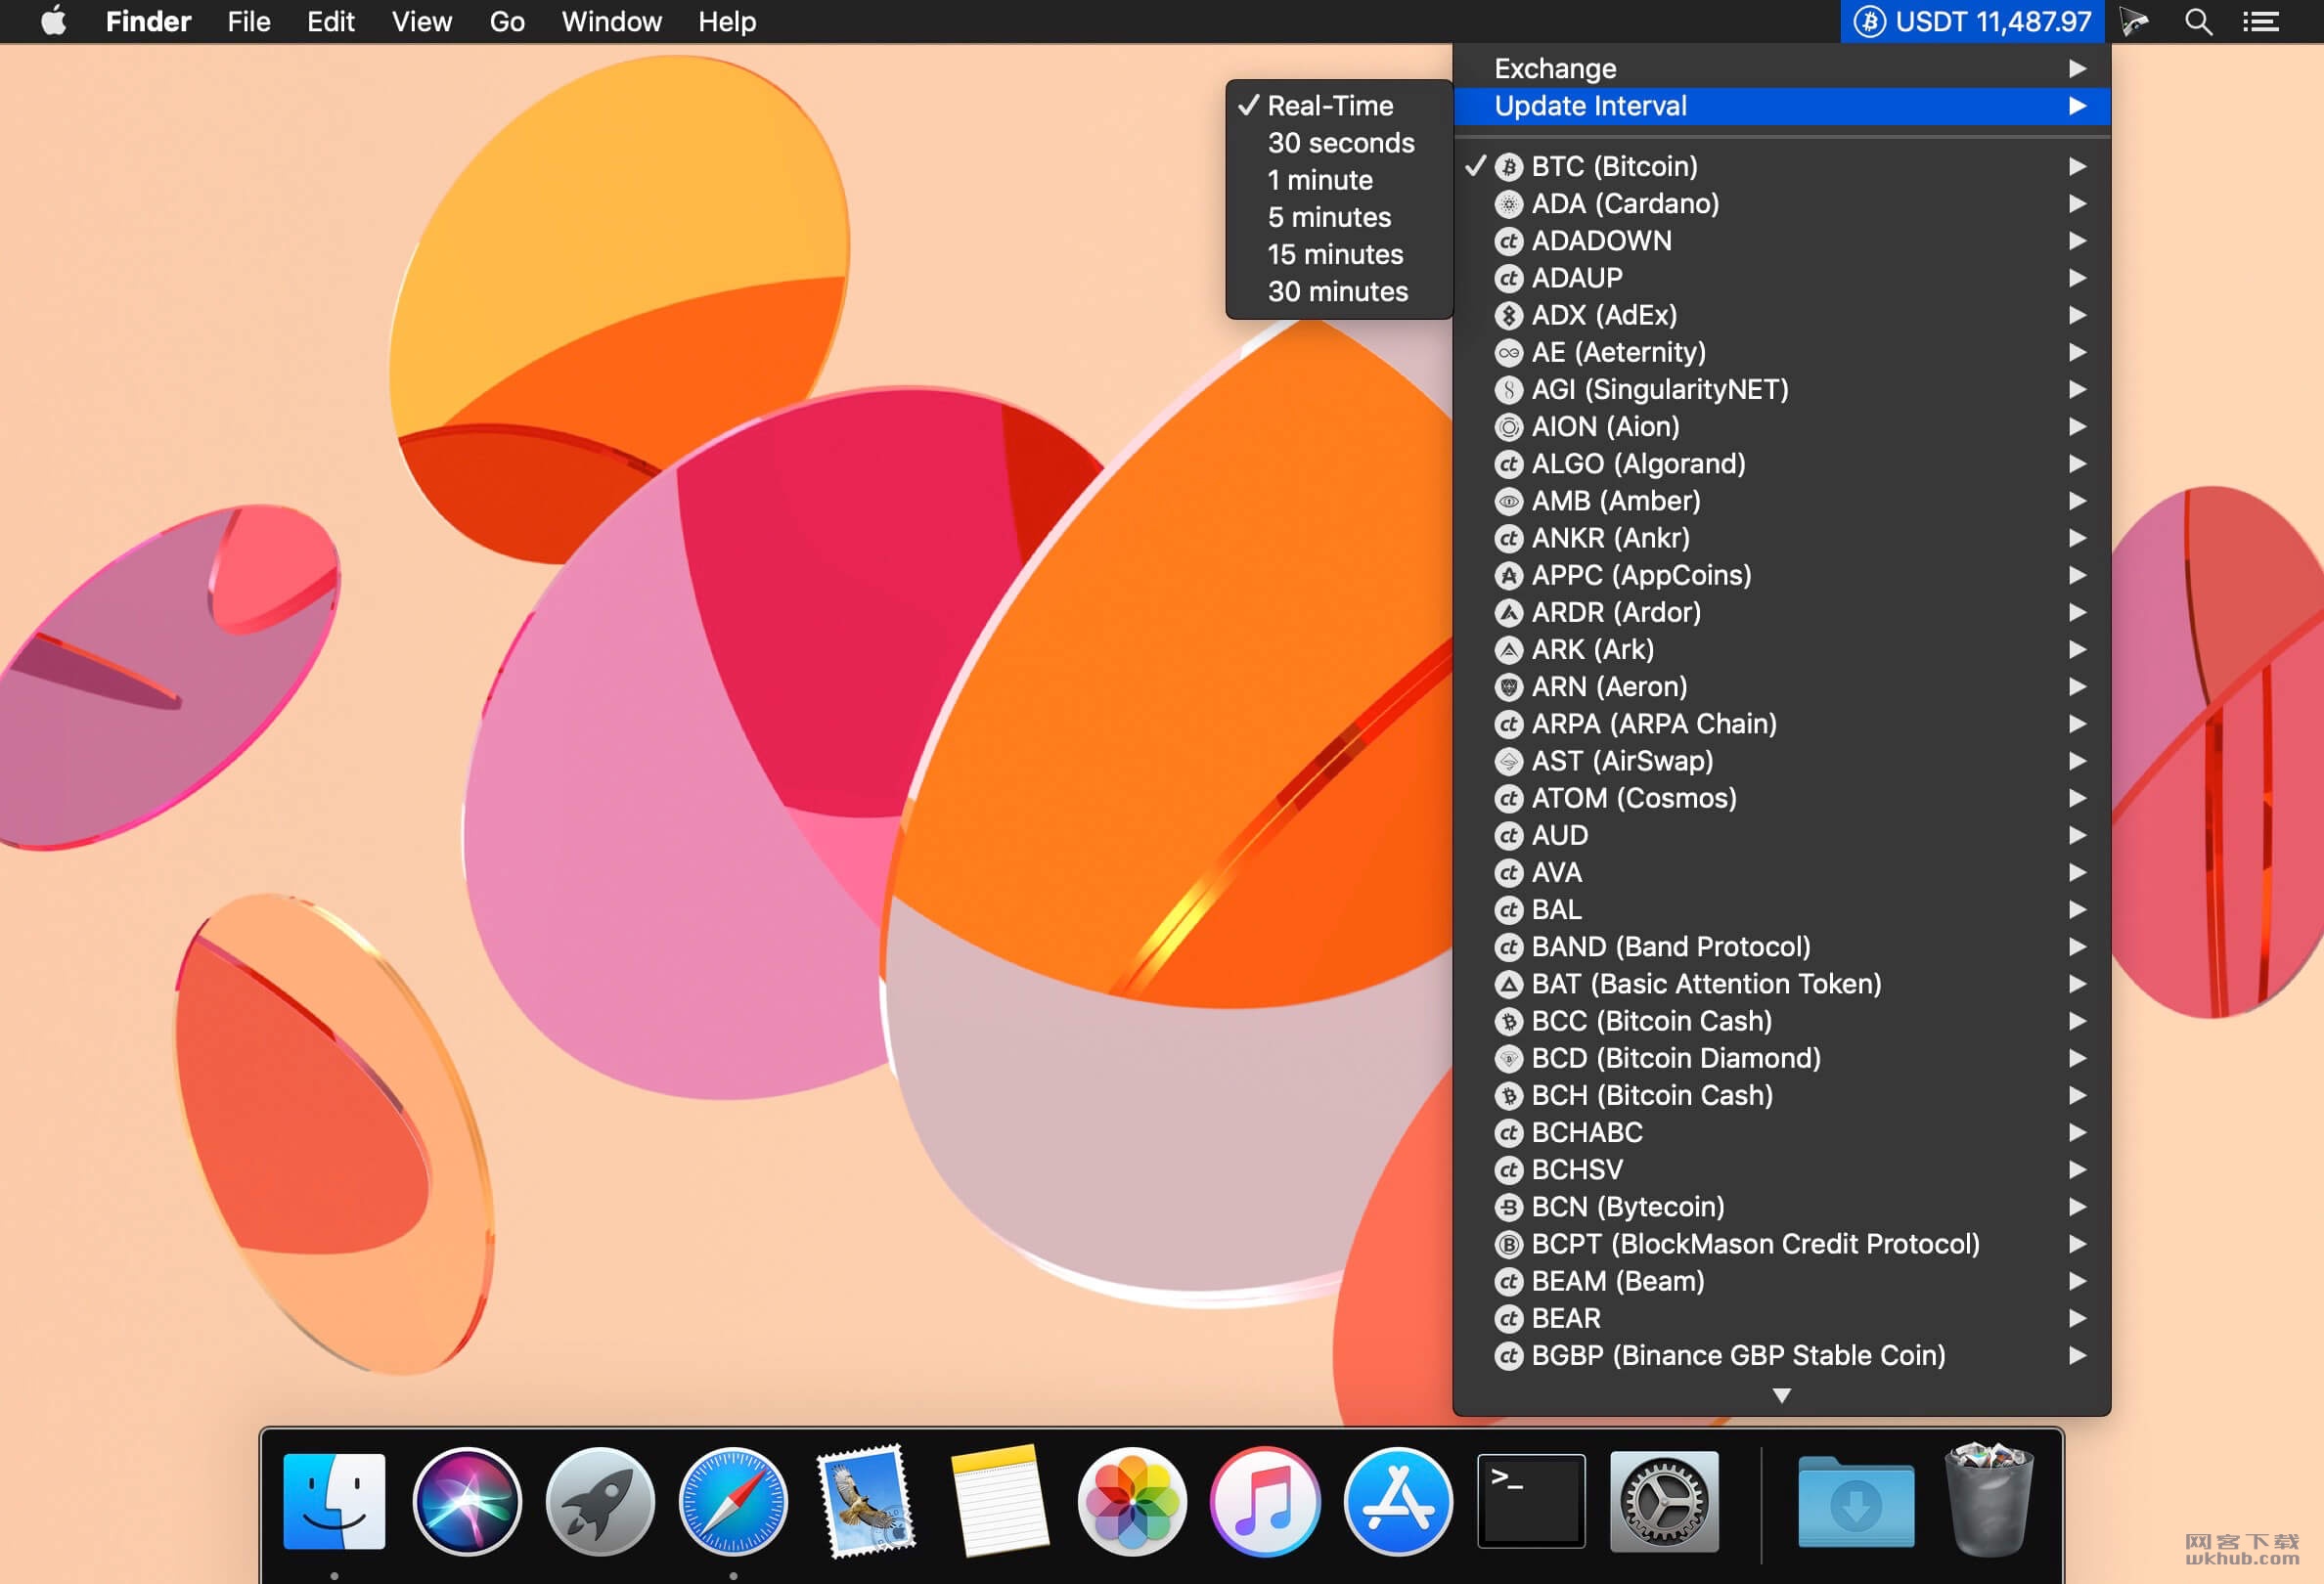
Task: Open the Trash in the Dock
Action: pyautogui.click(x=1988, y=1499)
